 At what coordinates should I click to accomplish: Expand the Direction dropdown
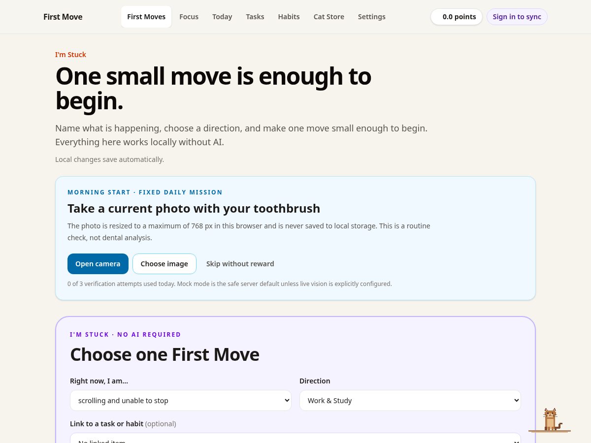tap(410, 400)
